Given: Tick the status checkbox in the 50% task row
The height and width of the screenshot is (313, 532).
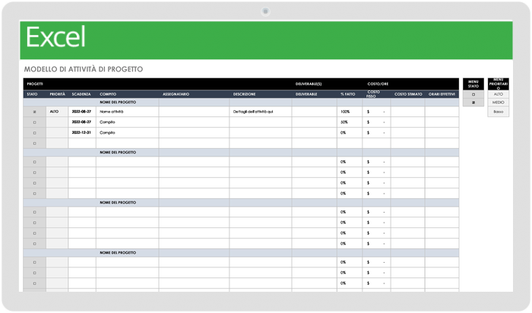Looking at the screenshot, I should [35, 122].
